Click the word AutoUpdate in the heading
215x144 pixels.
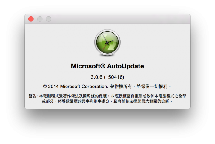pyautogui.click(x=125, y=66)
